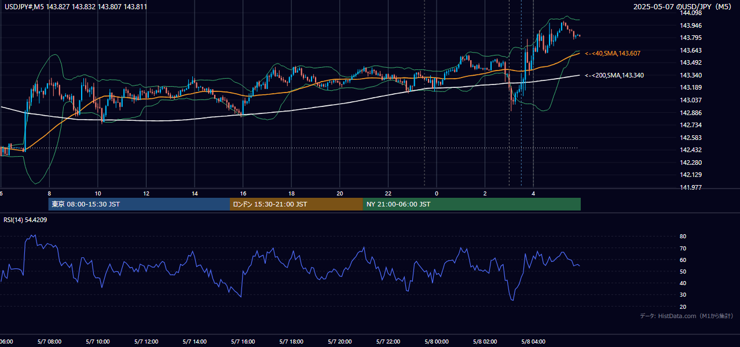Click the 143.643 price axis label

pos(691,50)
